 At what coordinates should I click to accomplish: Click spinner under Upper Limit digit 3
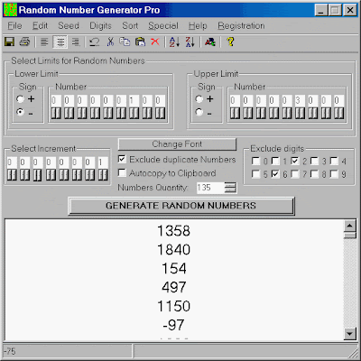[300, 114]
